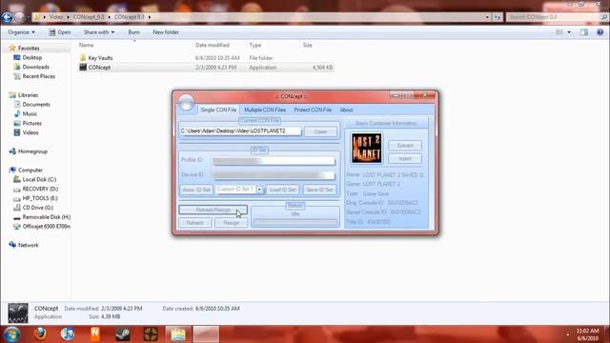Launch Steam from the taskbar
This screenshot has width=610, height=343.
point(123,334)
